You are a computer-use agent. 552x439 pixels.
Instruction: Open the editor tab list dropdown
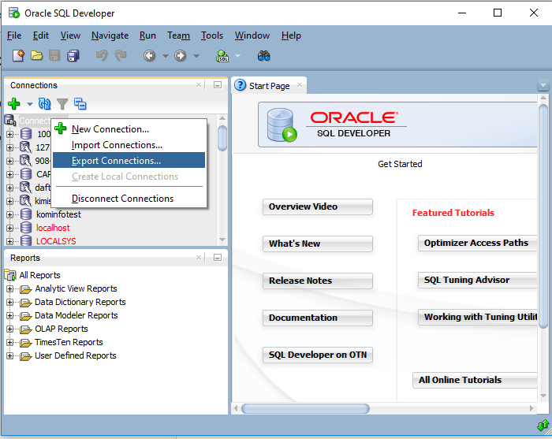[543, 85]
